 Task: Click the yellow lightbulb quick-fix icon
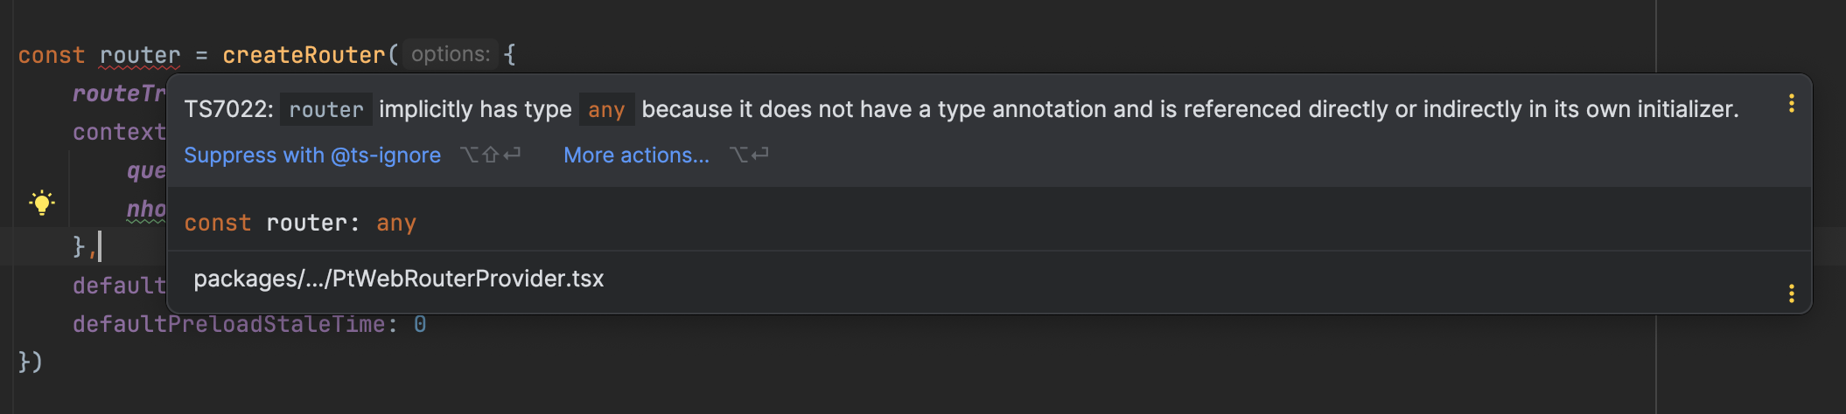click(41, 203)
